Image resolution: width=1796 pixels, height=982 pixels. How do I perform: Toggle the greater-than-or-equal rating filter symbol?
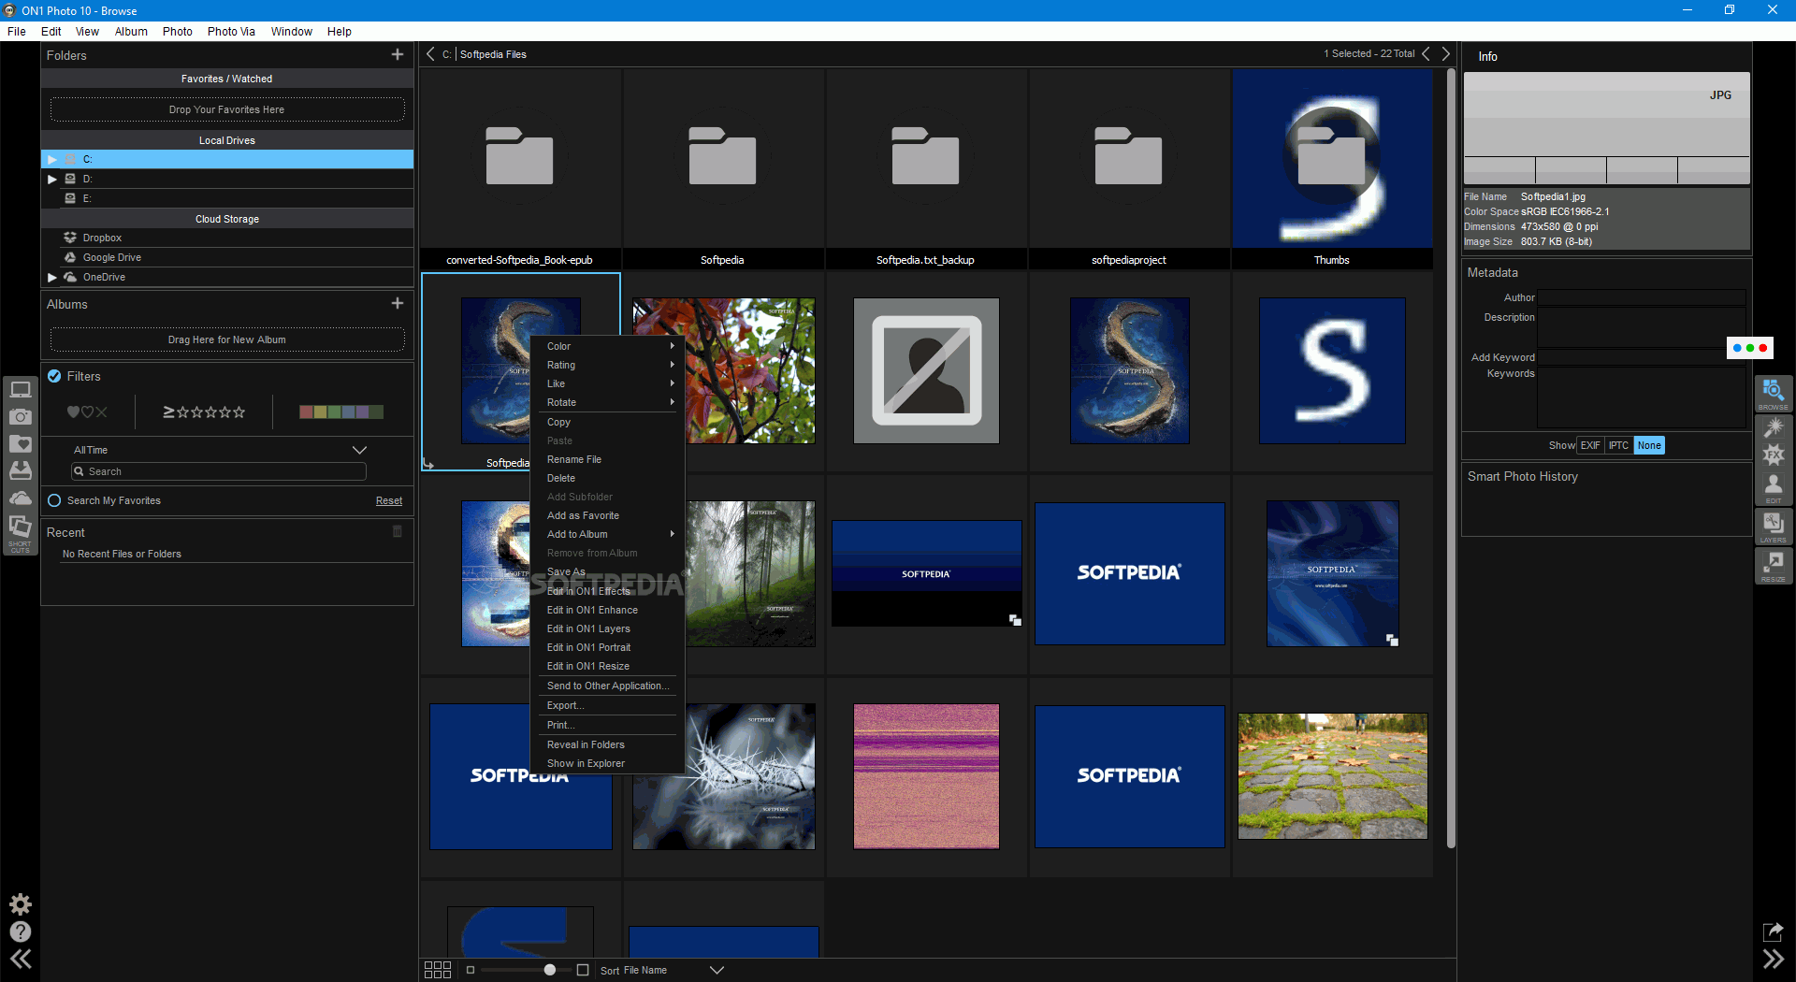tap(168, 412)
